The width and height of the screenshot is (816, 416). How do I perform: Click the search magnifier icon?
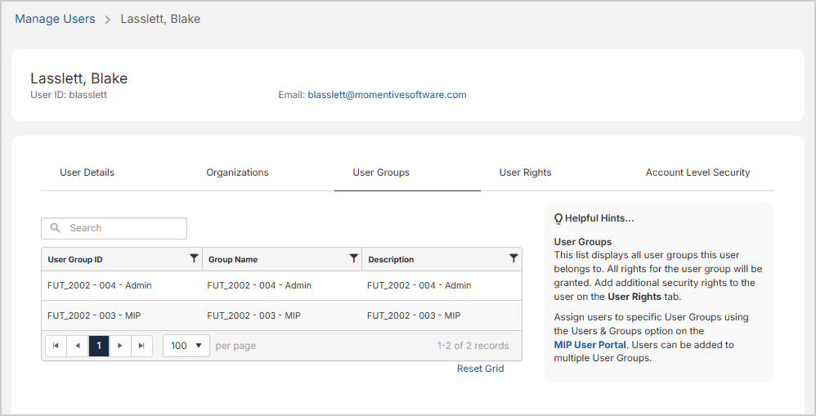coord(56,228)
